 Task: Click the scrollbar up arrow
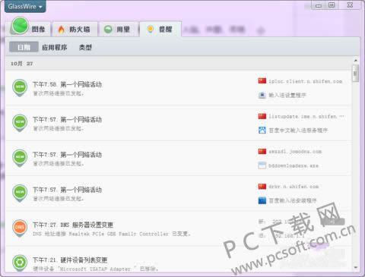click(356, 61)
